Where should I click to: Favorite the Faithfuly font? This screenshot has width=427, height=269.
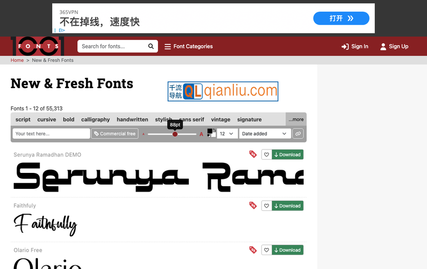(266, 206)
